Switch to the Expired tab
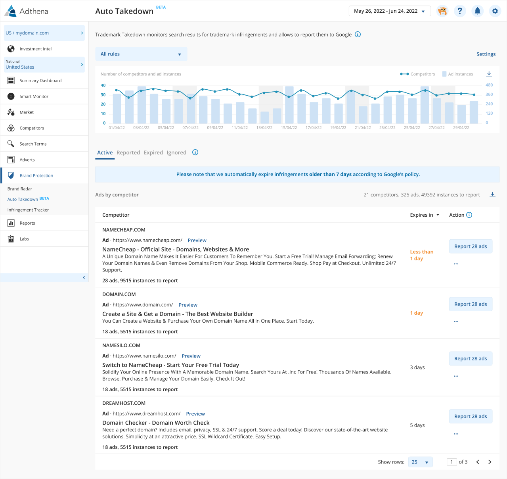507x479 pixels. (x=153, y=153)
